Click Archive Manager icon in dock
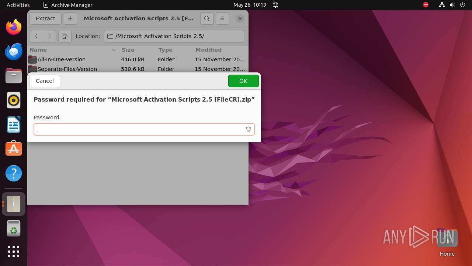This screenshot has height=266, width=472. pos(14,204)
